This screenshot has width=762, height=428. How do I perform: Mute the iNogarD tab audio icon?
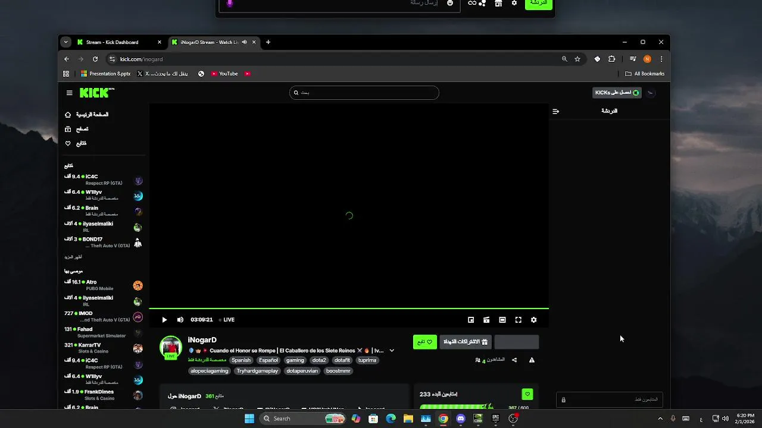244,42
